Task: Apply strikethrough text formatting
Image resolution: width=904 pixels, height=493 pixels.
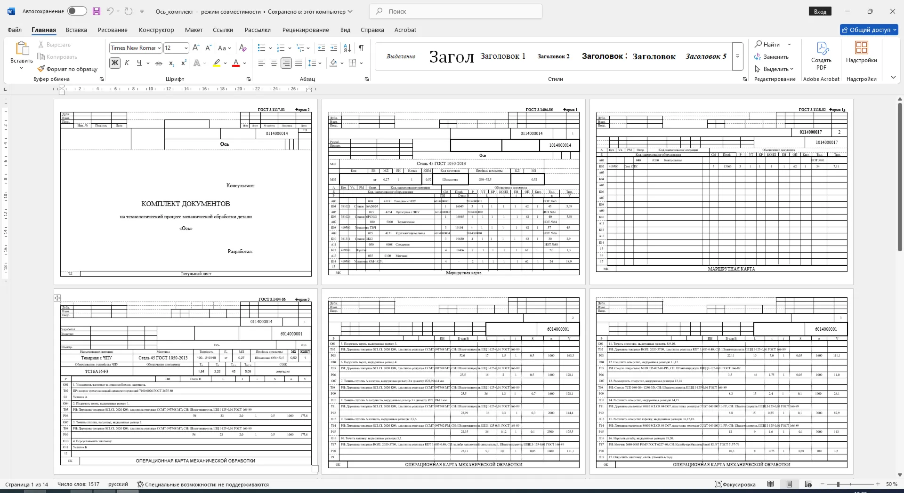Action: (159, 63)
